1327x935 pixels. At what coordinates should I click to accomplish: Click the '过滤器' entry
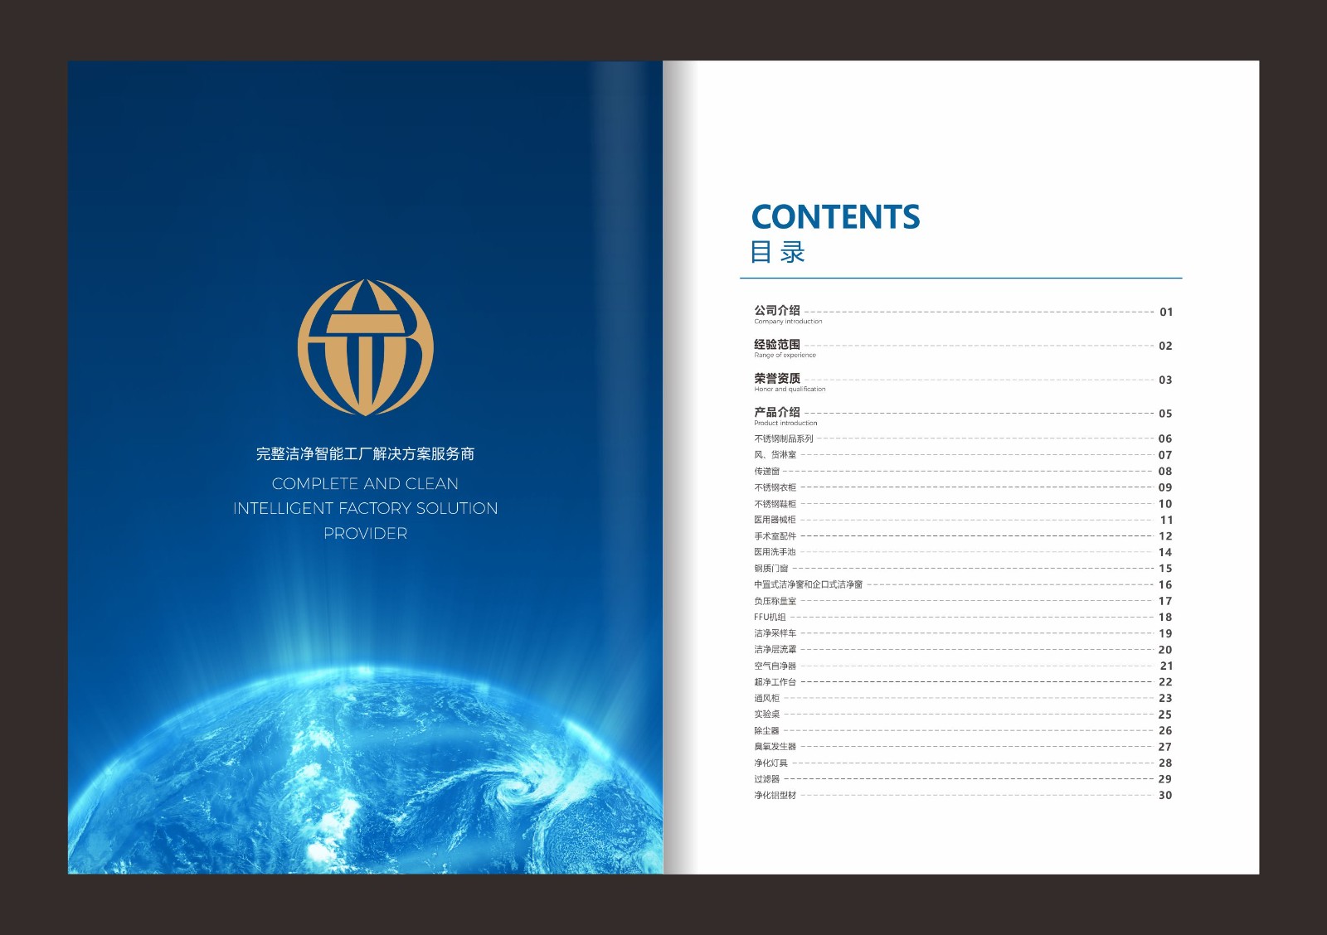pos(766,779)
